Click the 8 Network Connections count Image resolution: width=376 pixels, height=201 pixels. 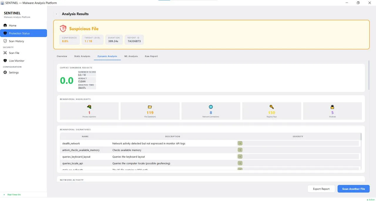pyautogui.click(x=211, y=113)
